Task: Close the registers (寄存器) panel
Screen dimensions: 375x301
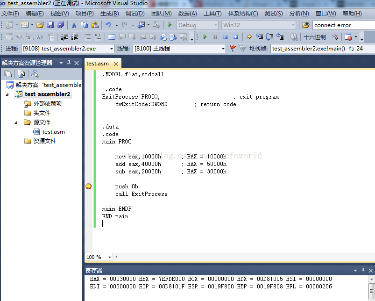Action: tap(371, 270)
